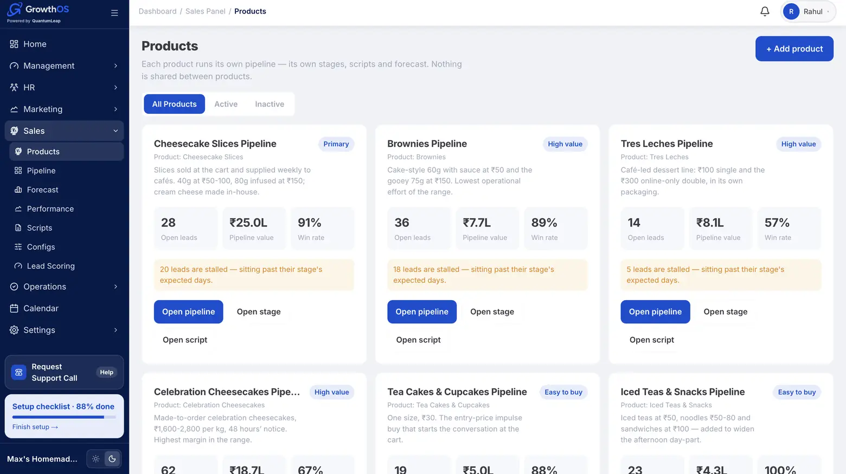Click Finish setup link
Viewport: 846px width, 474px height.
click(x=35, y=427)
